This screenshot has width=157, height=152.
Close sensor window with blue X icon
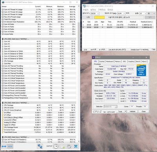[76, 146]
